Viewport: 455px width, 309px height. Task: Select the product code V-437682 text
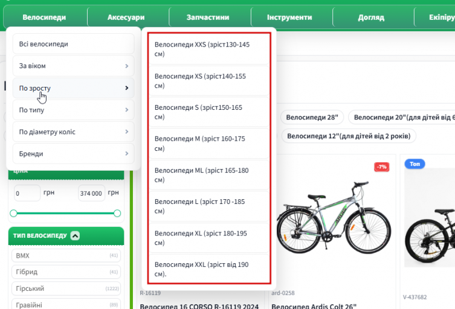415,297
